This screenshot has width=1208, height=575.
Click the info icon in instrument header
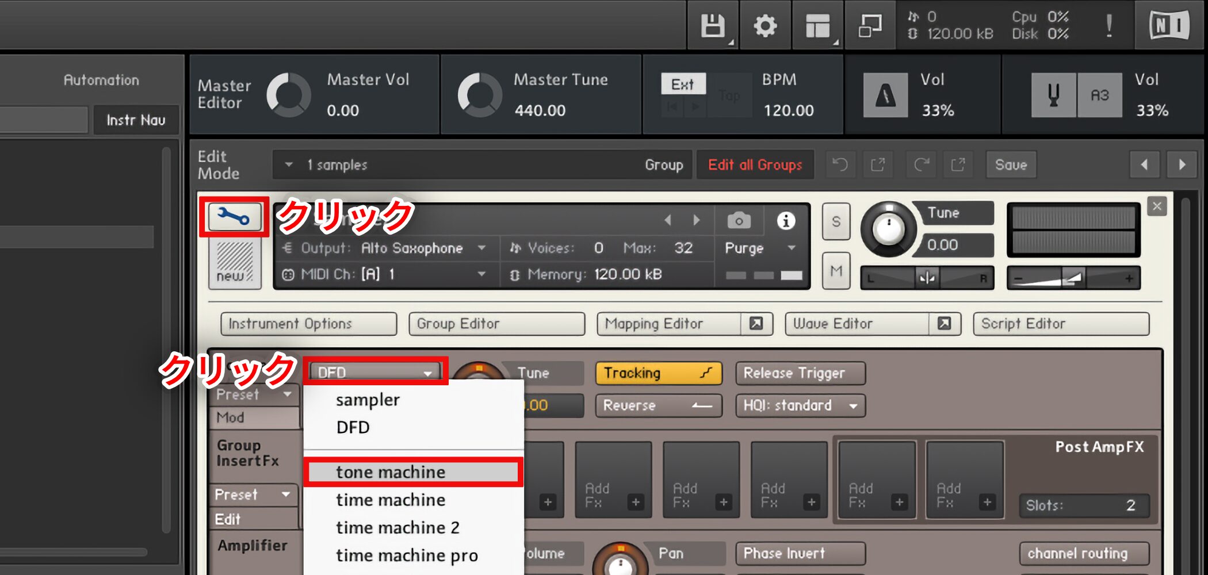[786, 221]
